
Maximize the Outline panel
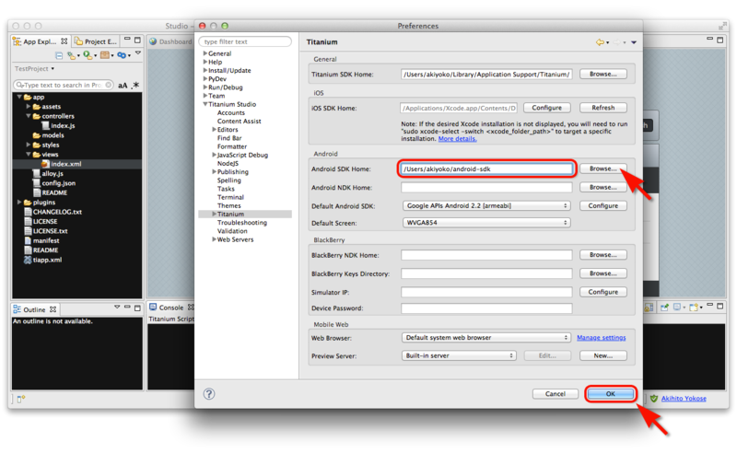(x=137, y=308)
